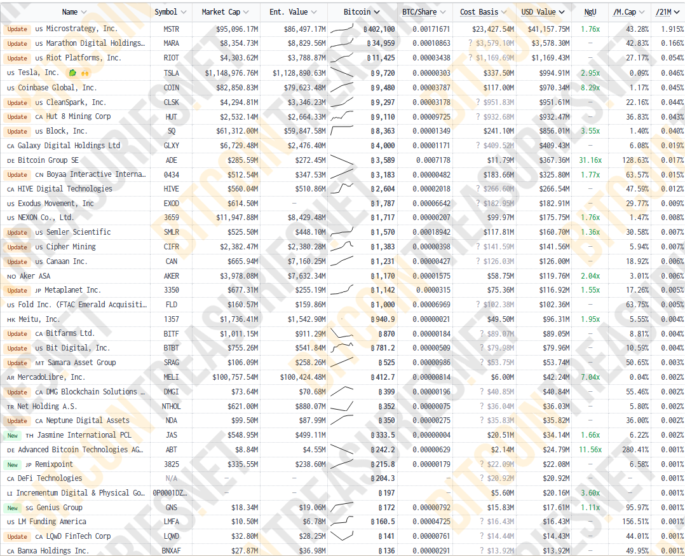The height and width of the screenshot is (556, 685).
Task: Click Update badge for Metaplanet Inc.
Action: (x=18, y=291)
